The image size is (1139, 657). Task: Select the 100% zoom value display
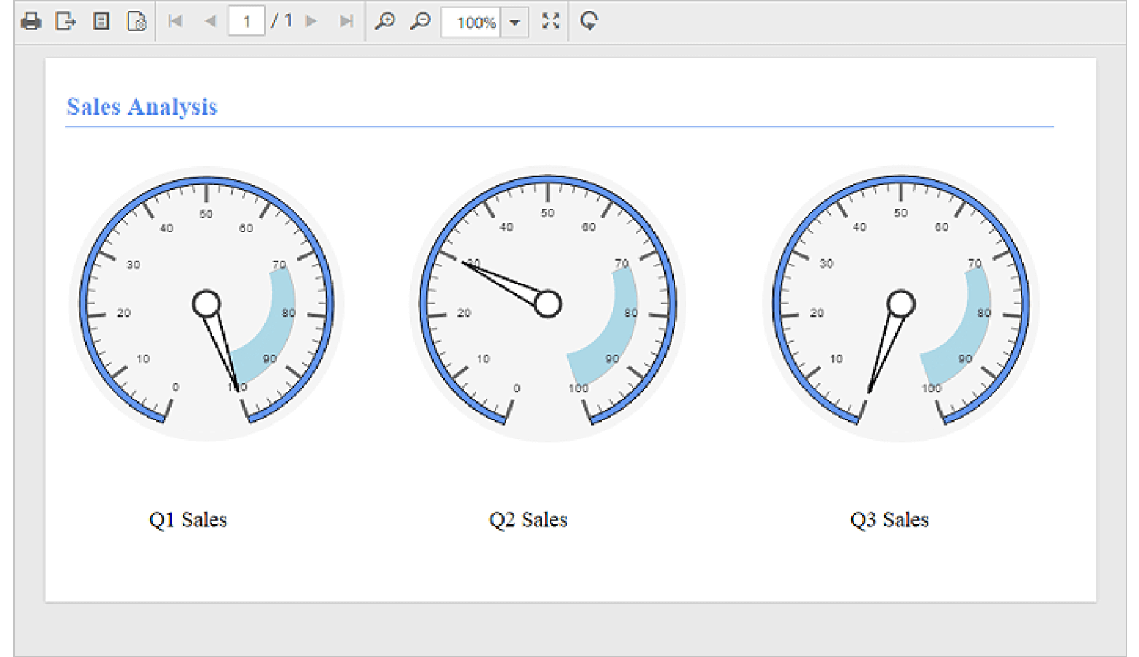pos(471,23)
